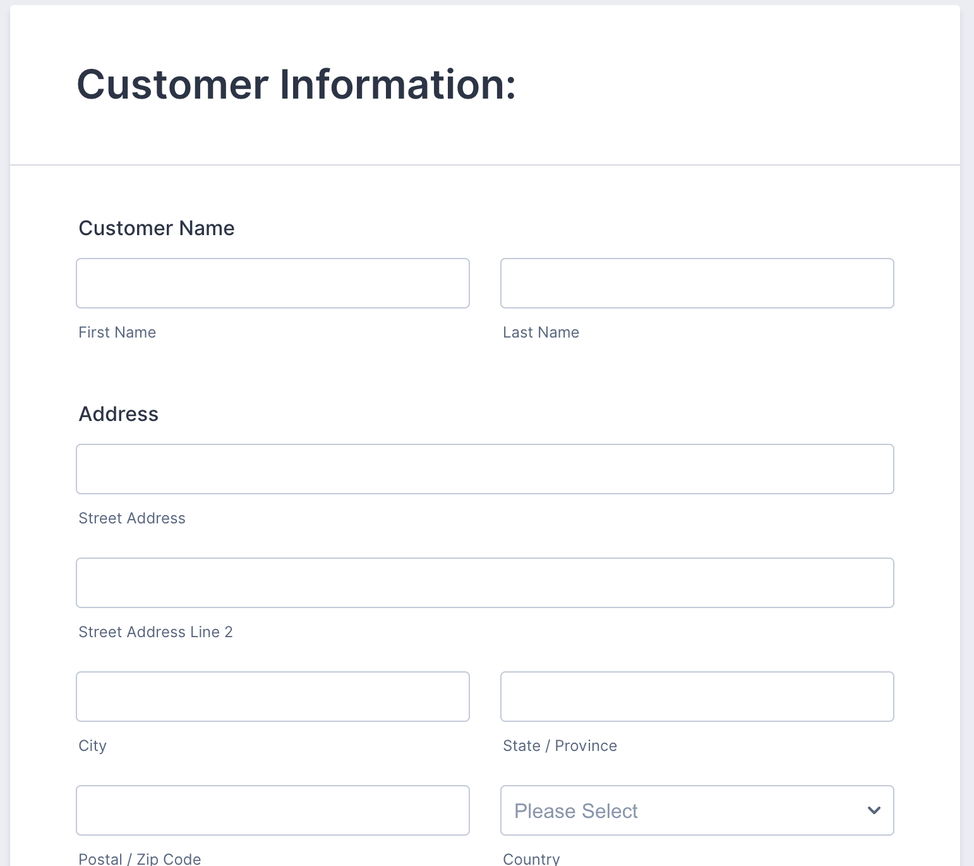
Task: Click the Customer Name section label
Action: 156,228
